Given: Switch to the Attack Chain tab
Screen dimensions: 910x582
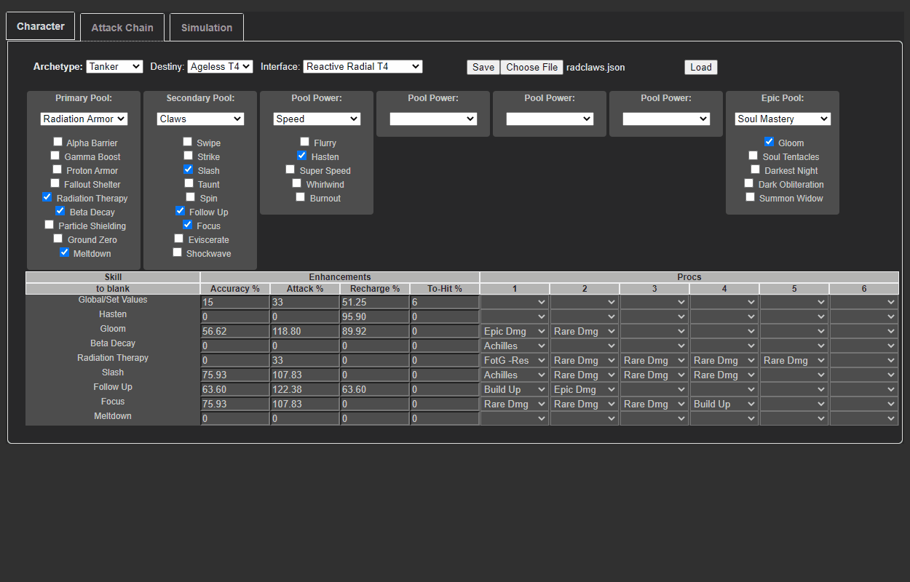Looking at the screenshot, I should click(122, 28).
